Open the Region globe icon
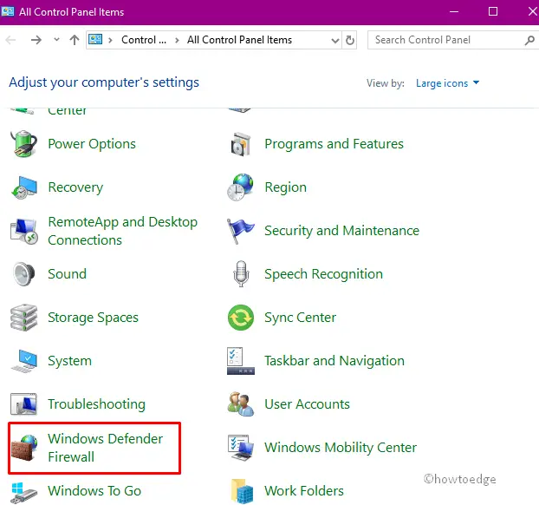The height and width of the screenshot is (505, 539). (240, 187)
